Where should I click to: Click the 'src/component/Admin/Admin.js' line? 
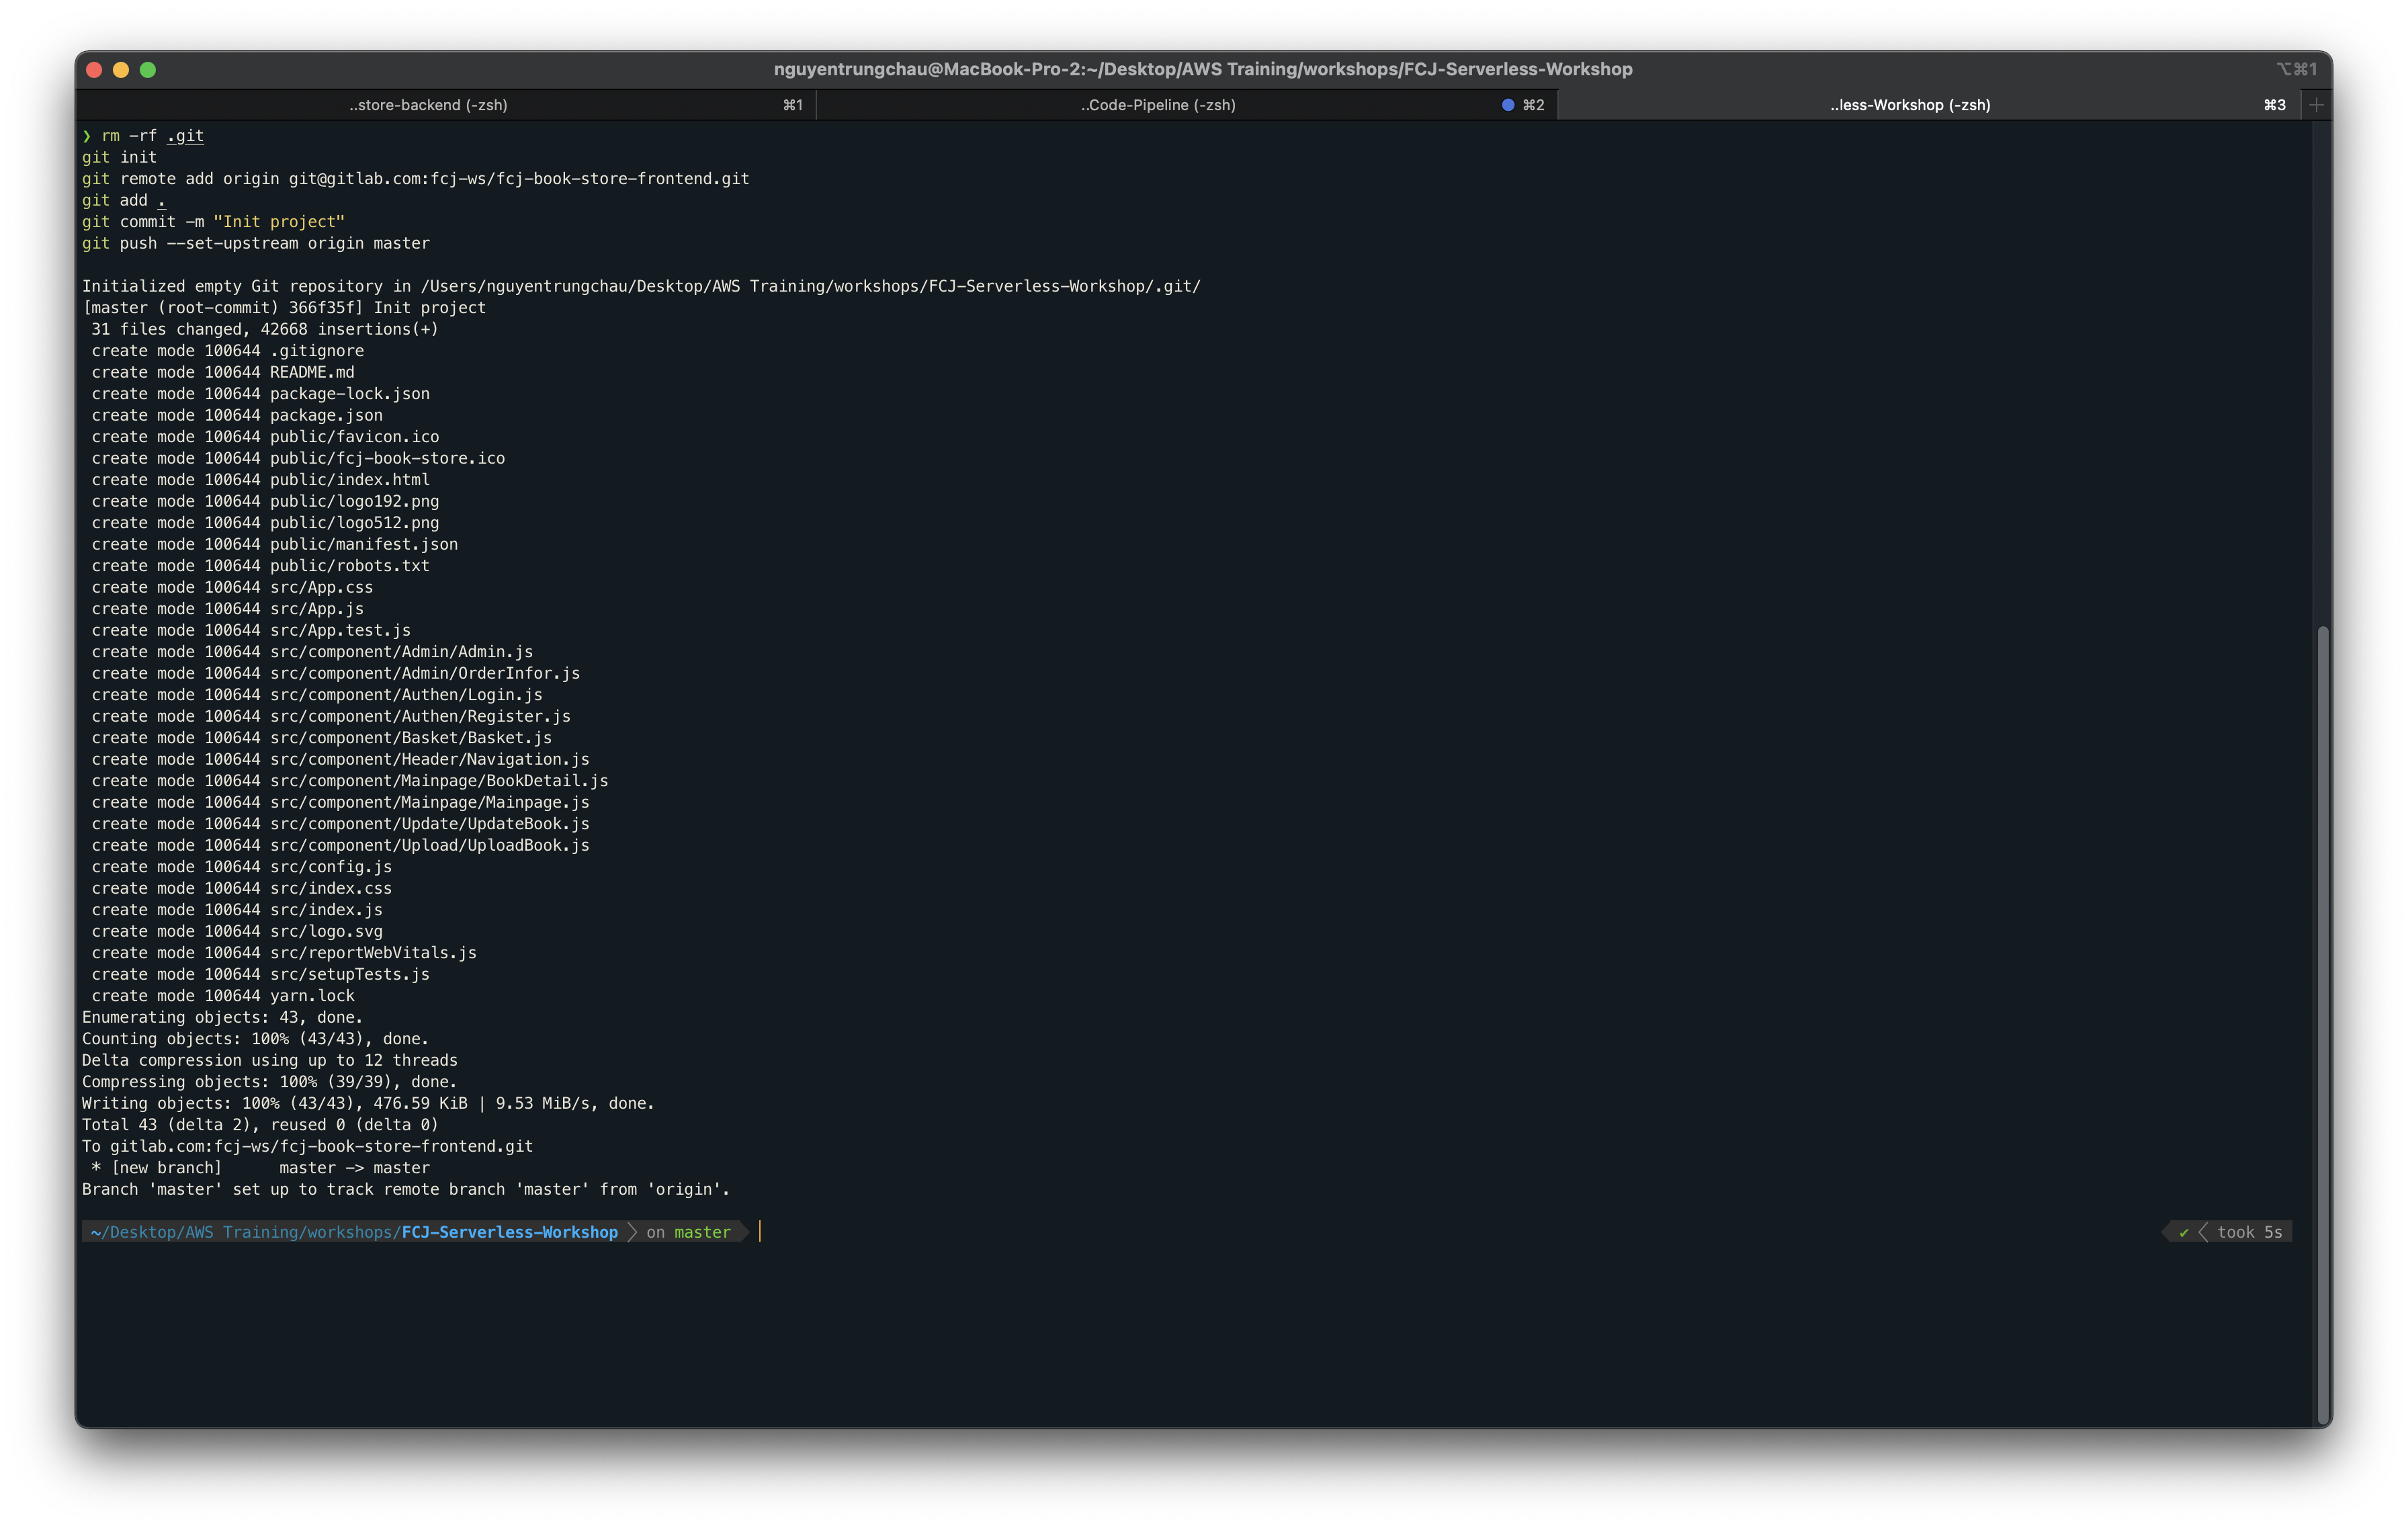(312, 652)
